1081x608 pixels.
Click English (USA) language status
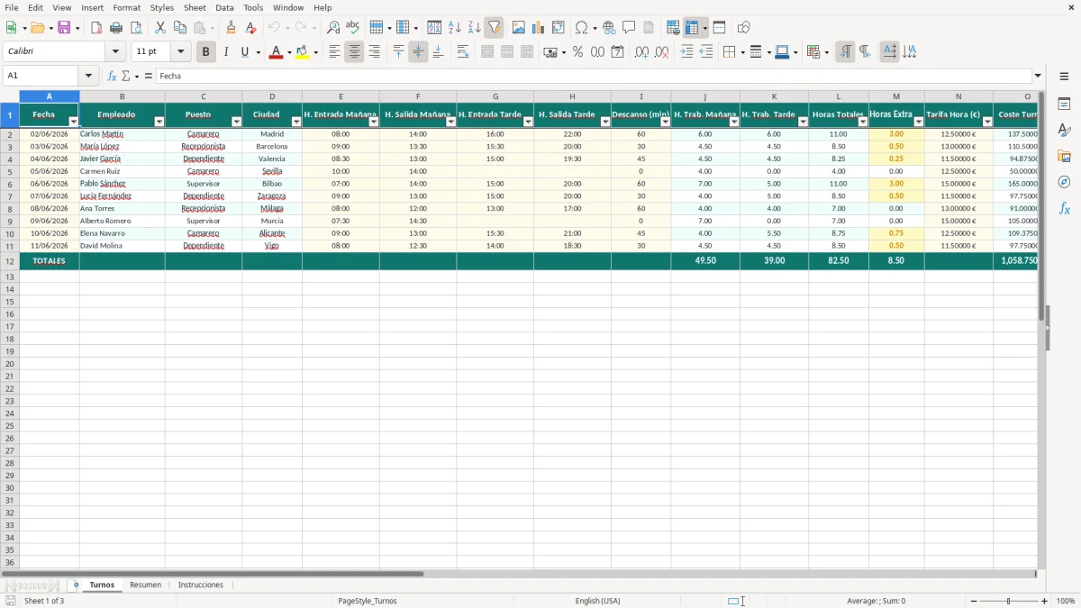coord(597,601)
